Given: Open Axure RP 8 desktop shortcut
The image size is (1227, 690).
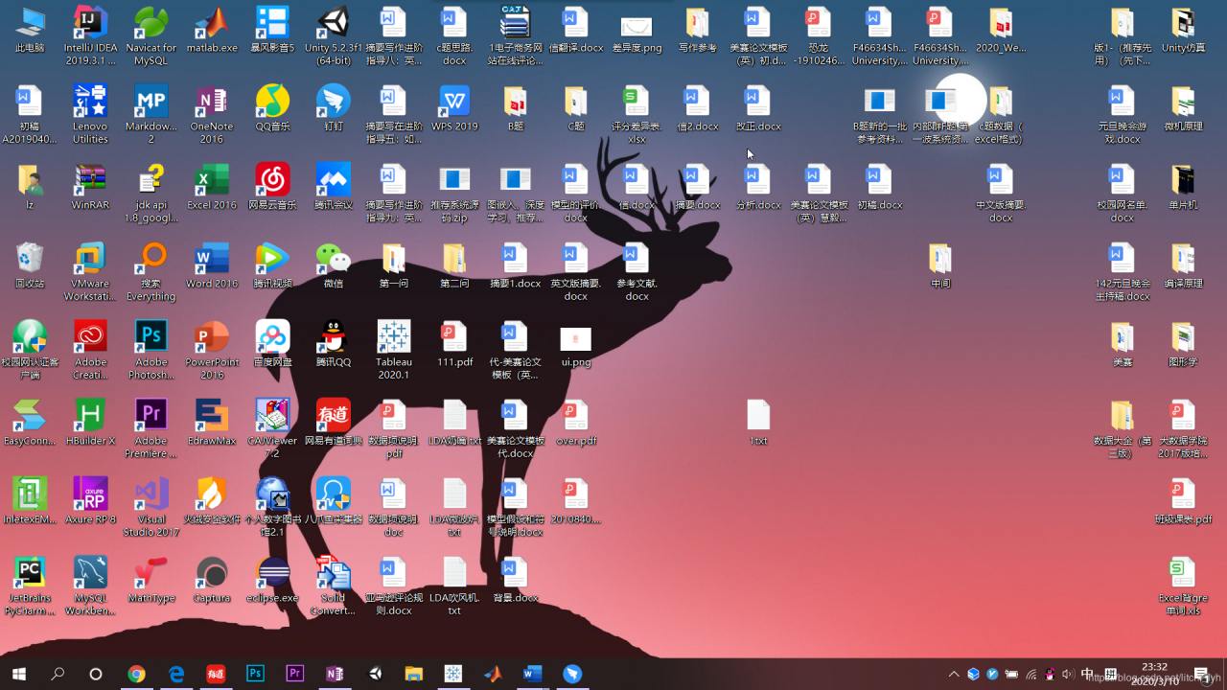Looking at the screenshot, I should (x=90, y=501).
